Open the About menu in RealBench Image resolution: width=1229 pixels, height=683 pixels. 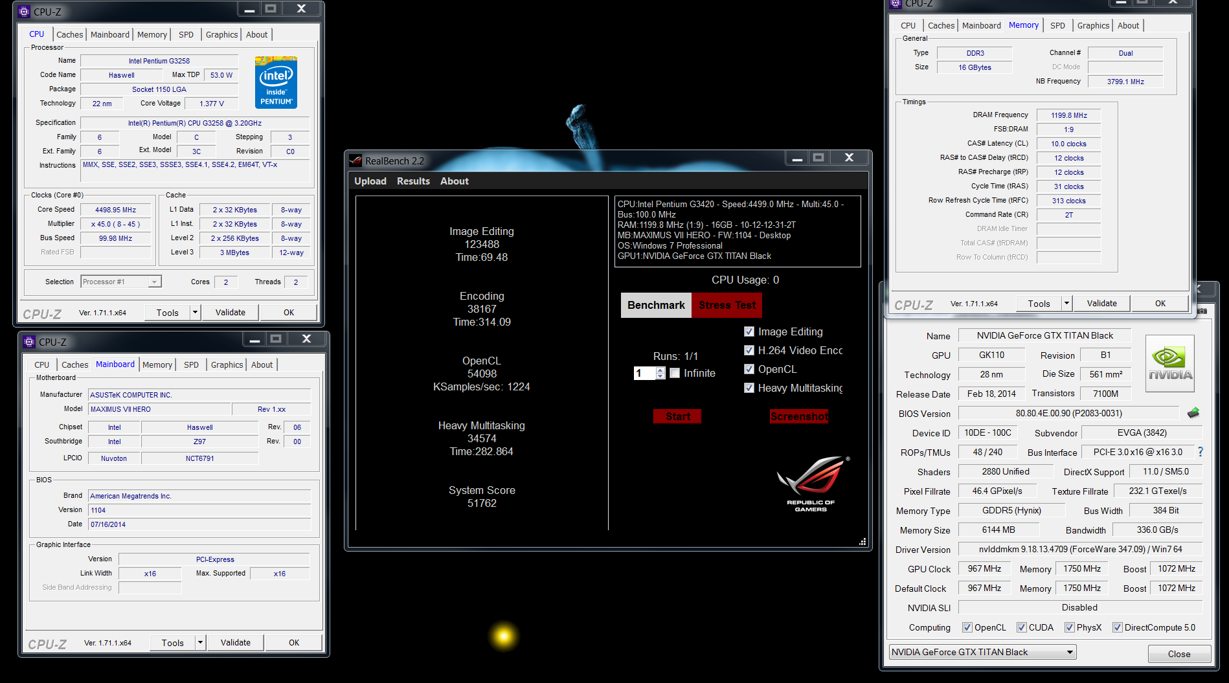[455, 181]
